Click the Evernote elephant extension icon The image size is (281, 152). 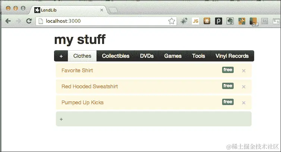tap(230, 21)
